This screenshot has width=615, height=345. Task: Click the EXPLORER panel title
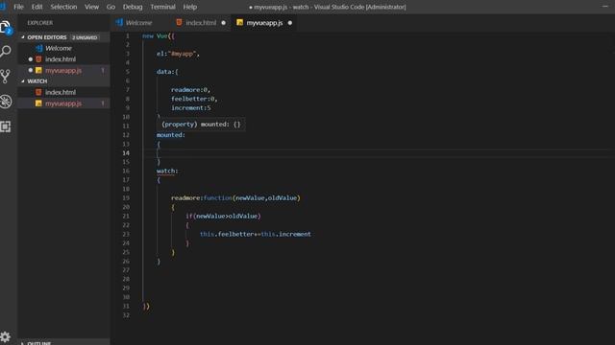coord(40,23)
